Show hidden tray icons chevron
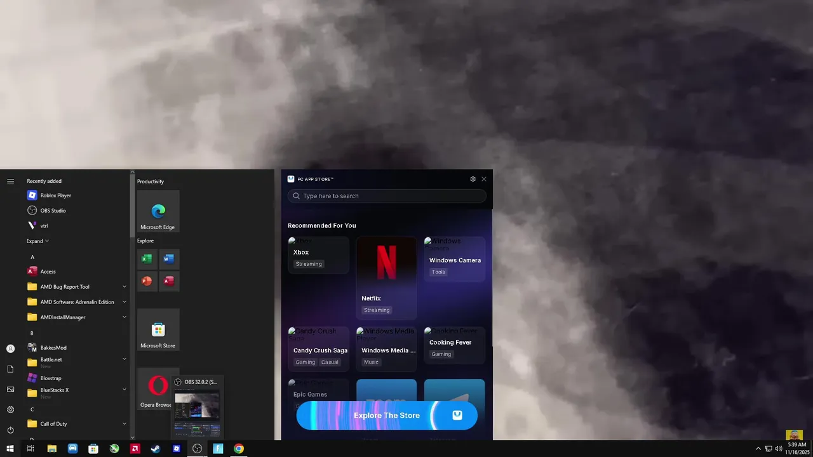The width and height of the screenshot is (813, 457). click(x=758, y=449)
